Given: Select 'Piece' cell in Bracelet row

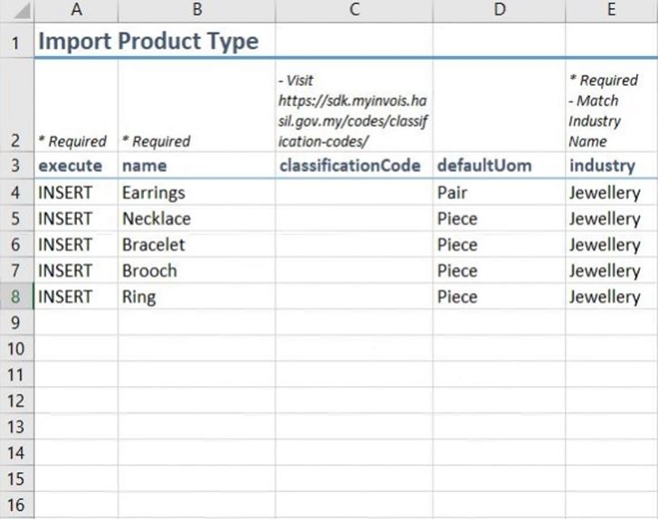Looking at the screenshot, I should [x=499, y=244].
